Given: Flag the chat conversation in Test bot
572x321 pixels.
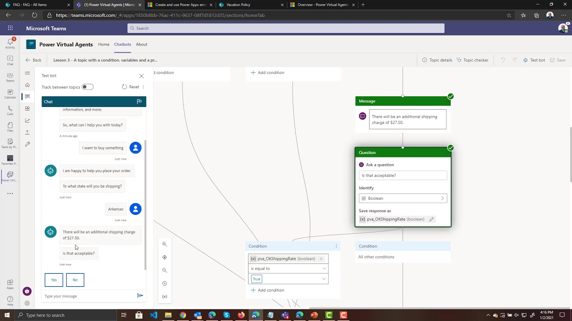Looking at the screenshot, I should click(139, 102).
